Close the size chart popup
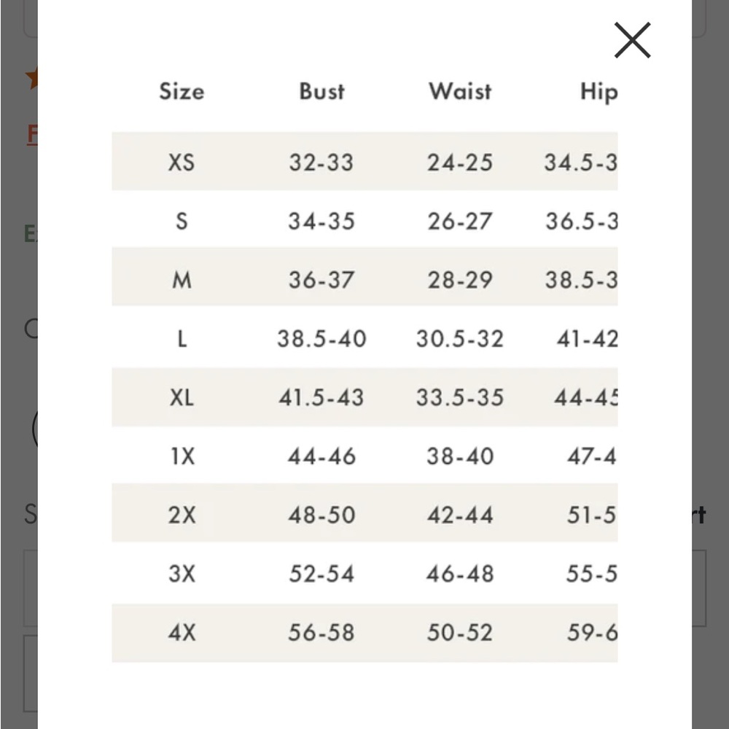The height and width of the screenshot is (729, 729). [632, 40]
